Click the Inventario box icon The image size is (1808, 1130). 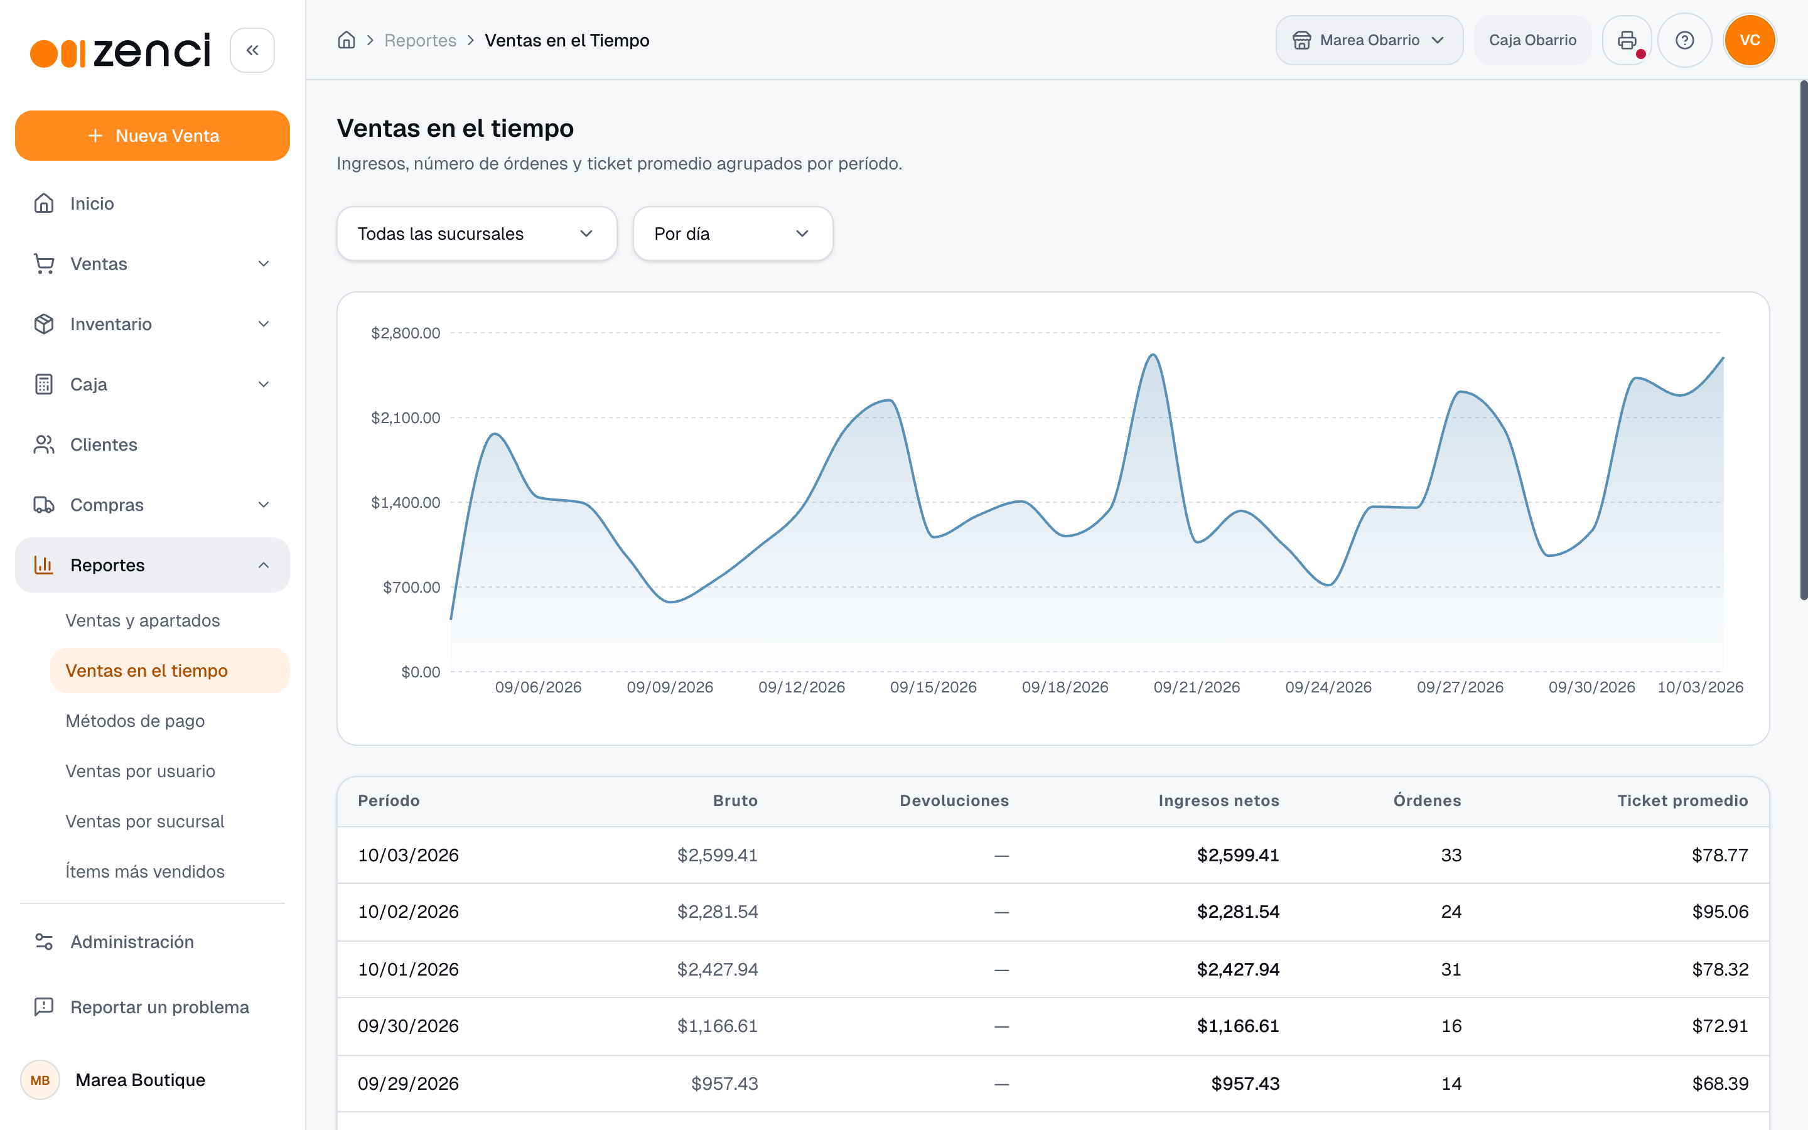click(x=44, y=323)
